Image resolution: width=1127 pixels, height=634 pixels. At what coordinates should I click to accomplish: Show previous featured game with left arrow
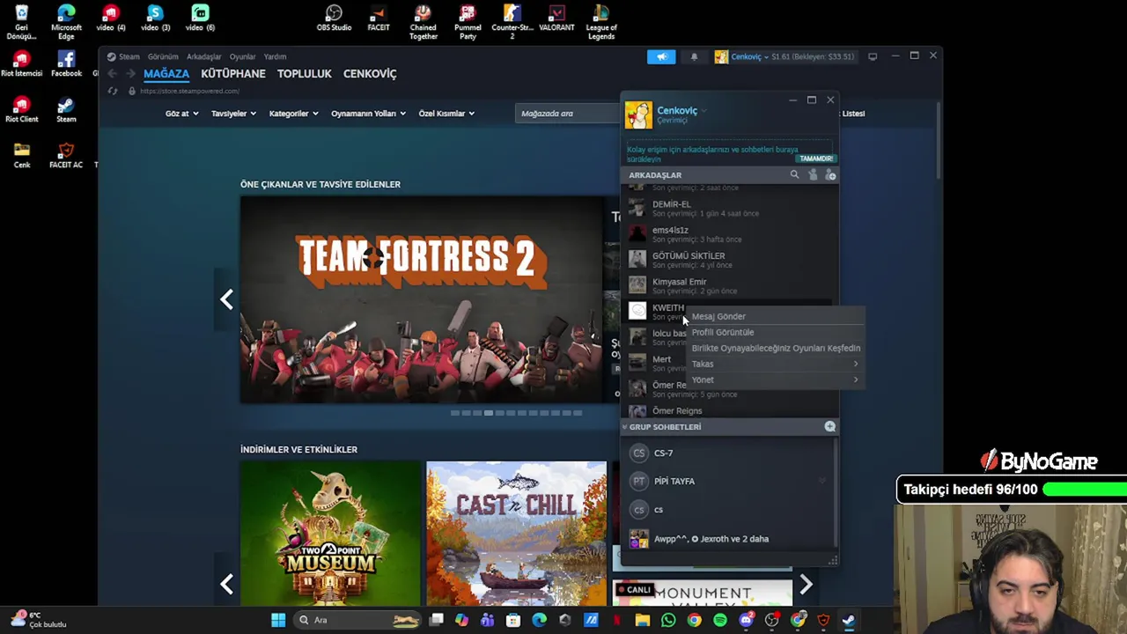tap(226, 299)
